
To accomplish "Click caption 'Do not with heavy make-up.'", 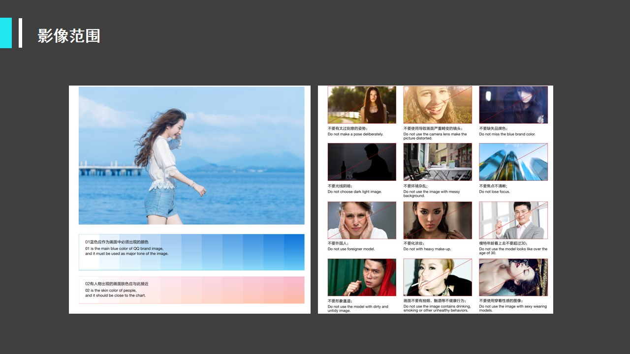I will tap(427, 249).
